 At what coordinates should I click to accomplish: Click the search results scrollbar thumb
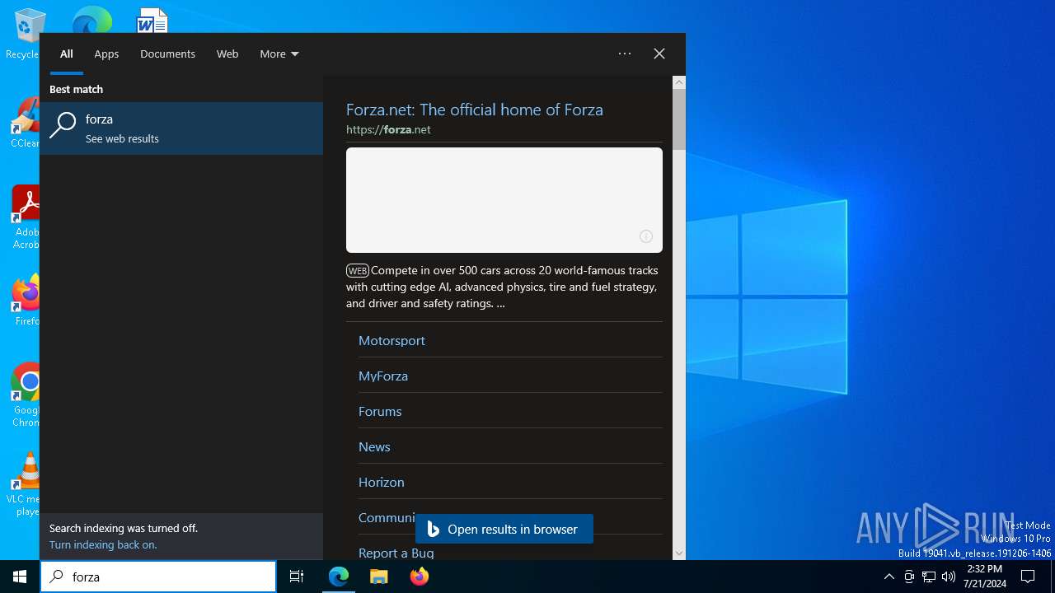[679, 119]
